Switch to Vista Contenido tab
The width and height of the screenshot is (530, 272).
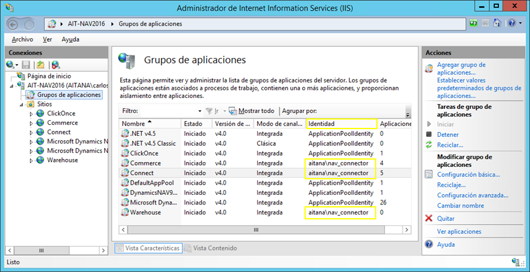point(210,248)
